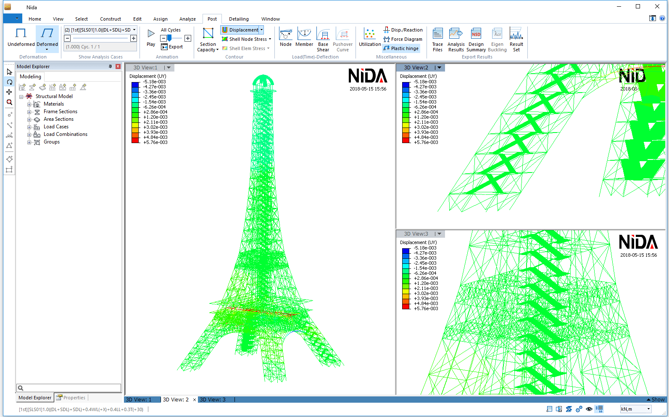Viewport: 669px width, 417px height.
Task: Open Node load-deflection plot
Action: pyautogui.click(x=286, y=37)
